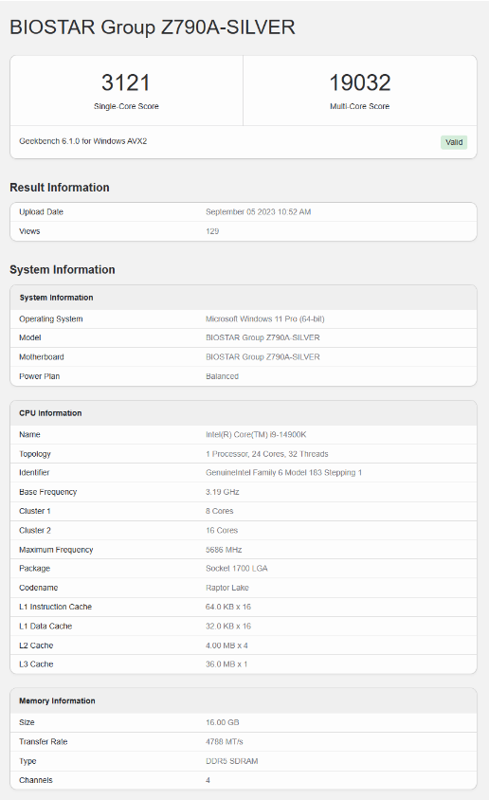
Task: Click the Operating System label
Action: (x=51, y=318)
